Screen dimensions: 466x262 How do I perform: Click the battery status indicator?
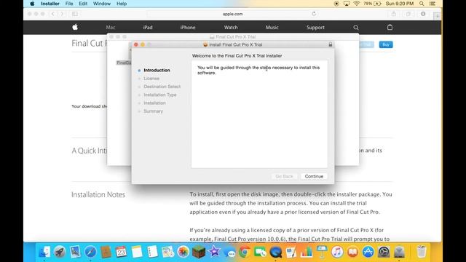tap(372, 4)
